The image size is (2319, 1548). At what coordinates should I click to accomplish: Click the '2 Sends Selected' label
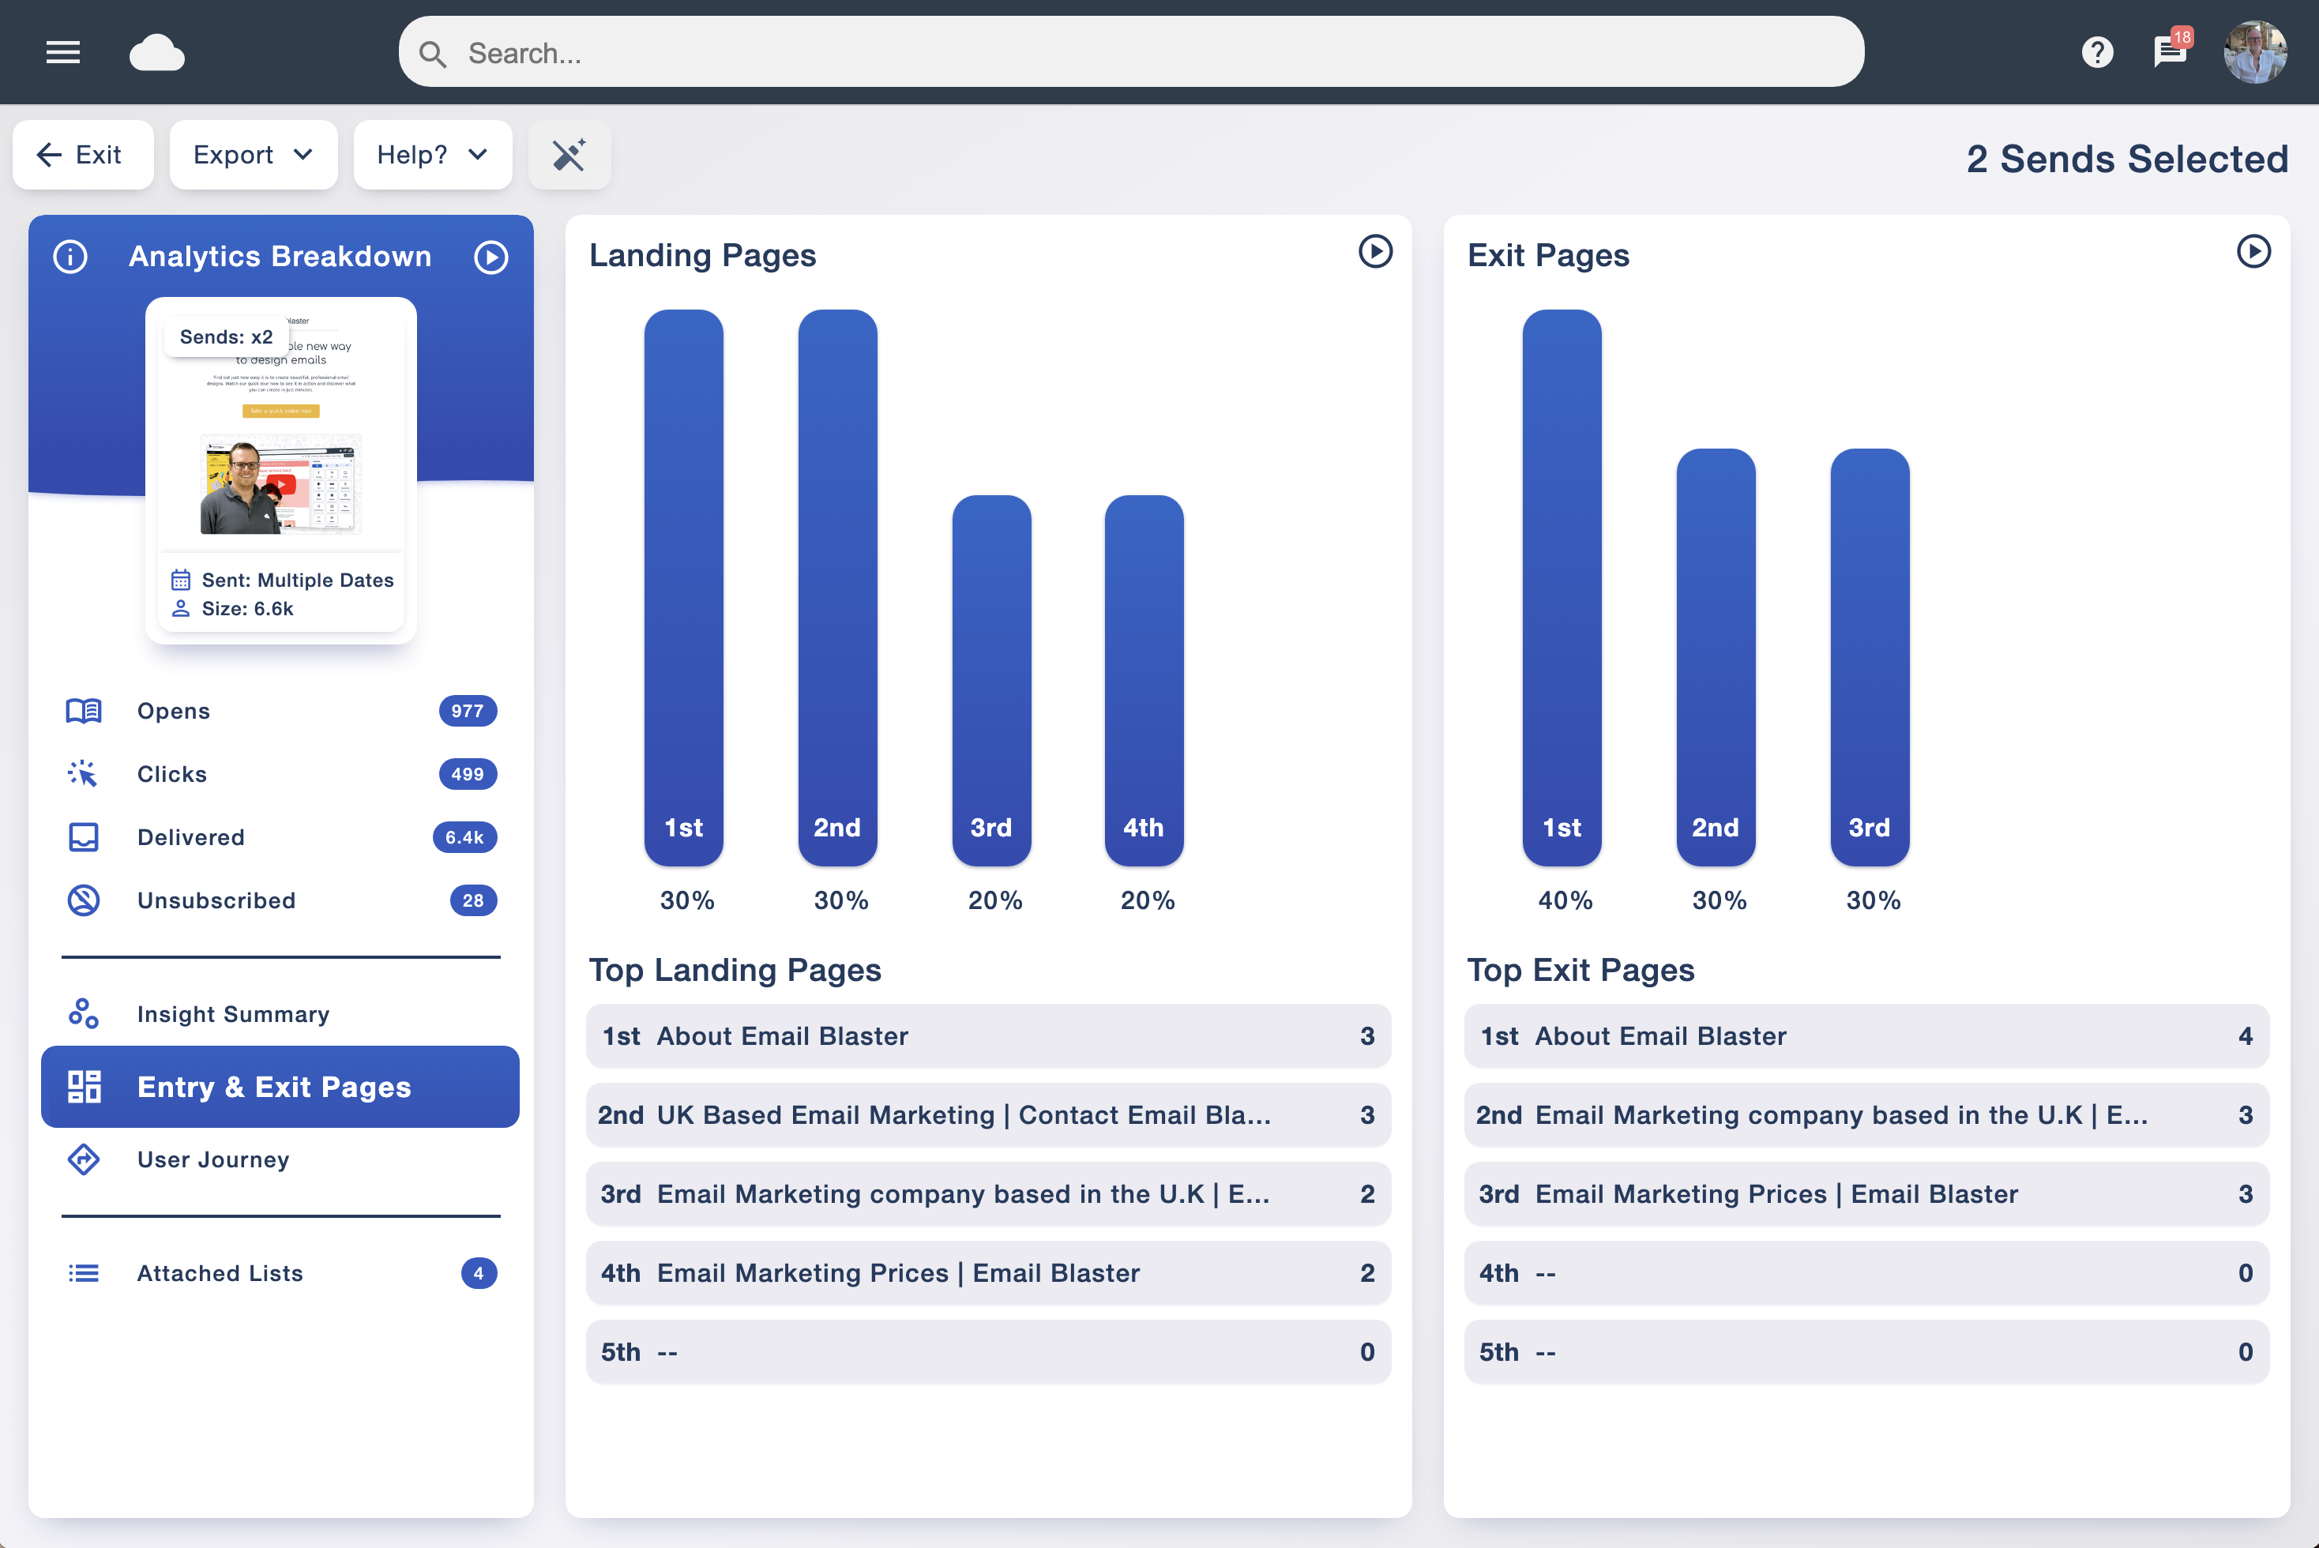(2128, 159)
